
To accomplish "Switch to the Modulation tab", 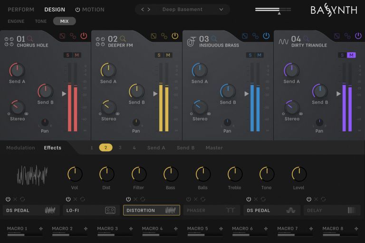I will [x=20, y=148].
